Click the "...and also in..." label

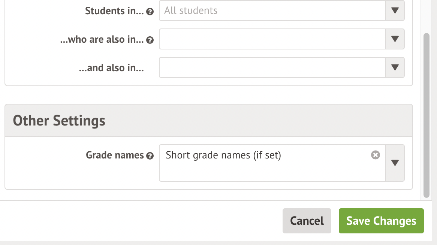point(111,68)
